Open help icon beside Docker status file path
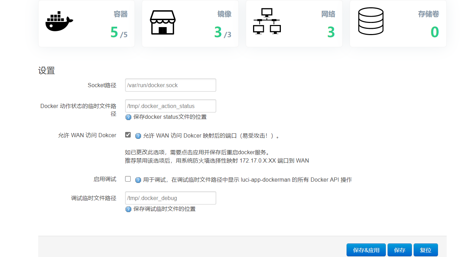The image size is (463, 257). [128, 117]
